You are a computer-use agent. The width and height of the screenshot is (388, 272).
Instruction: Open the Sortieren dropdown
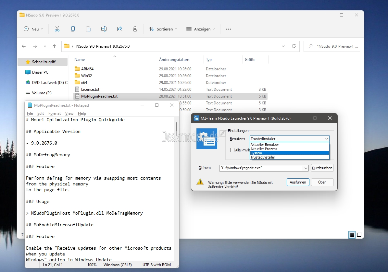click(163, 29)
